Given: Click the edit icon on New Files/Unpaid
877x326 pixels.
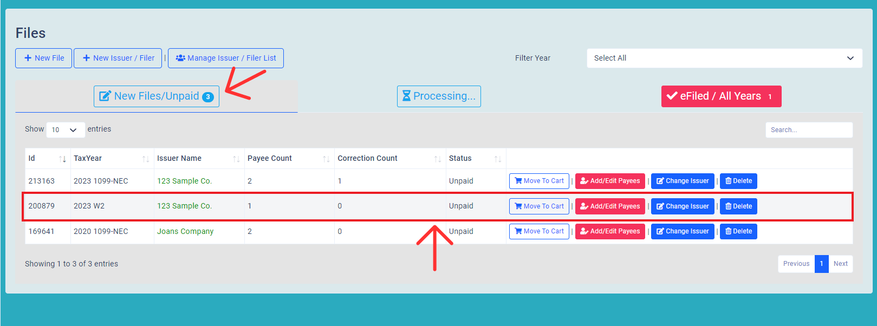Looking at the screenshot, I should coord(105,96).
